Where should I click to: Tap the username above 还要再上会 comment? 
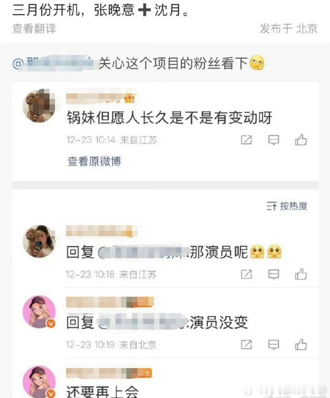pyautogui.click(x=109, y=373)
